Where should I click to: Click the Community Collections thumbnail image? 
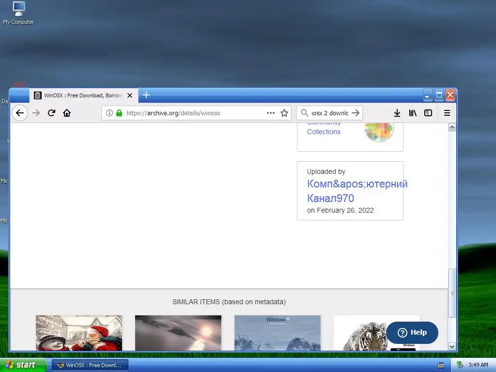[379, 132]
